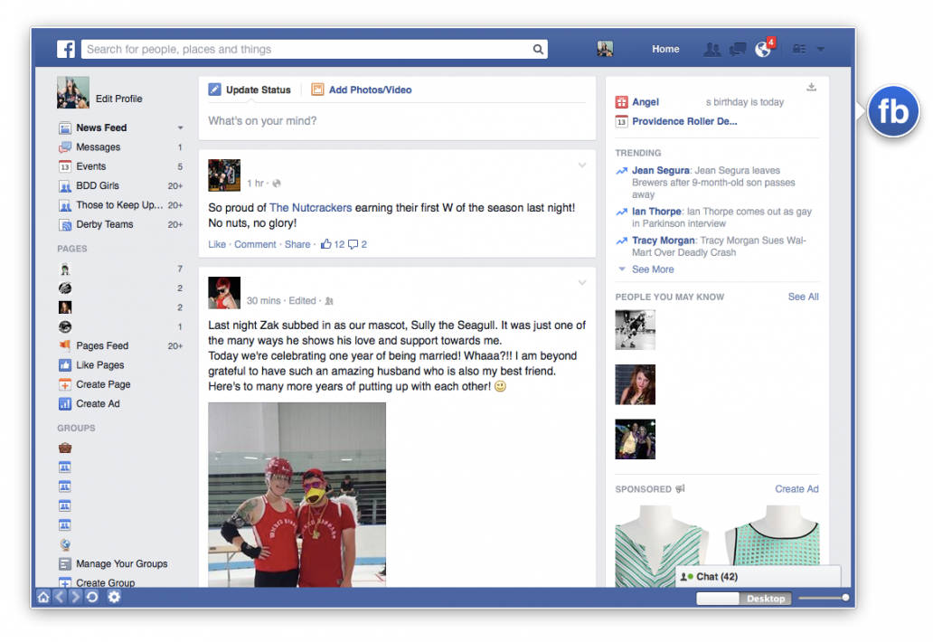Expand See More under Trending
This screenshot has height=642, width=933.
tap(652, 269)
